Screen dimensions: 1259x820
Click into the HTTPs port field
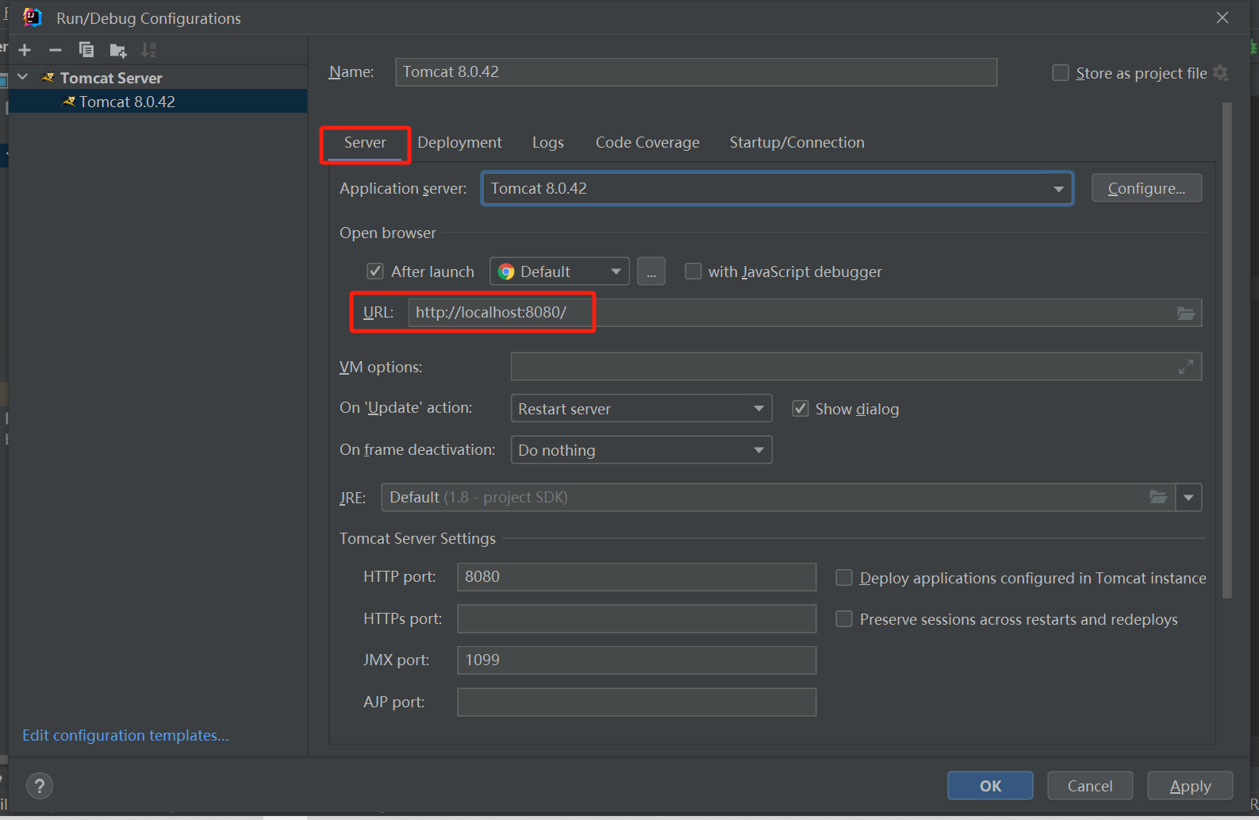(x=636, y=619)
